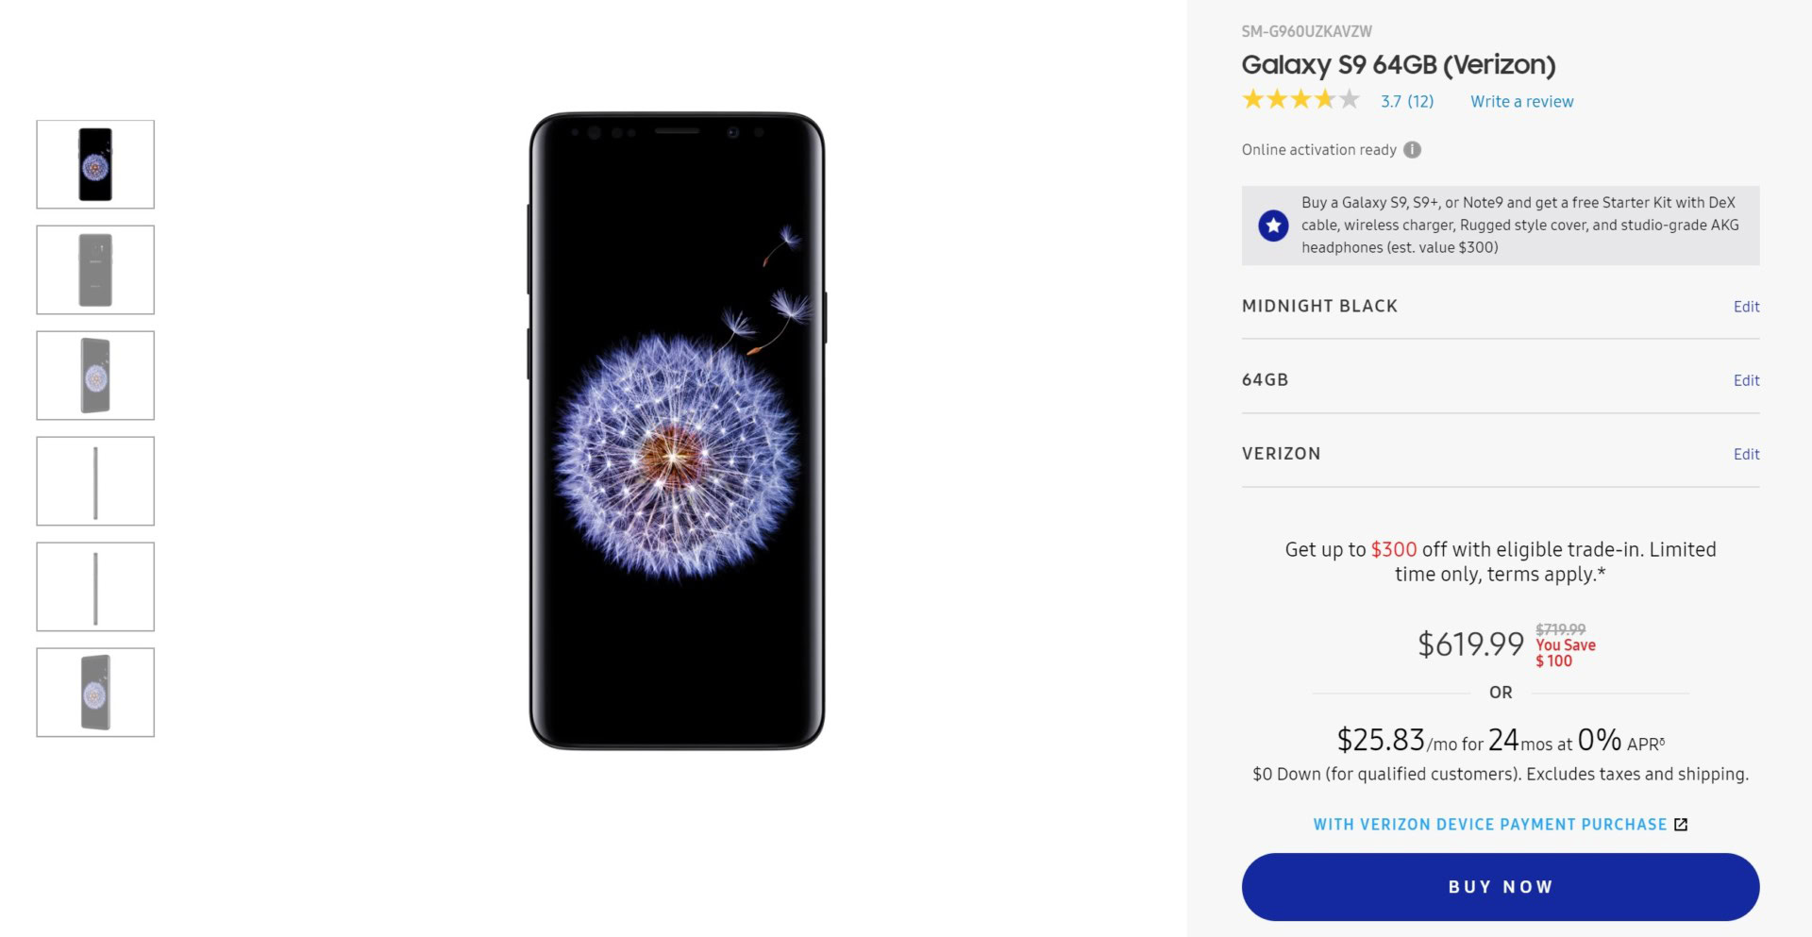1812x937 pixels.
Task: Select the fifth side-profile thumbnail
Action: 95,587
